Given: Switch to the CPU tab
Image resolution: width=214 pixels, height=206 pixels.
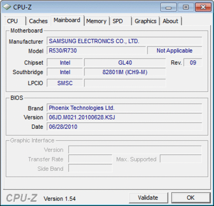Looking at the screenshot, I should 15,21.
